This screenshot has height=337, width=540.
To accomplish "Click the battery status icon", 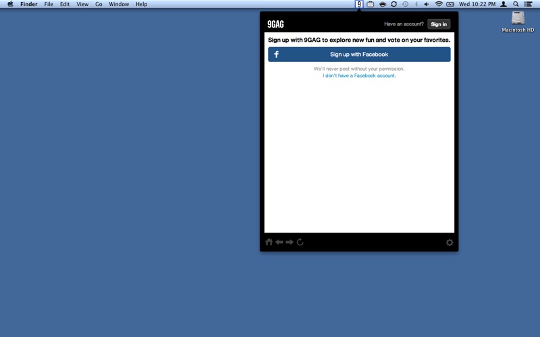I will 450,4.
